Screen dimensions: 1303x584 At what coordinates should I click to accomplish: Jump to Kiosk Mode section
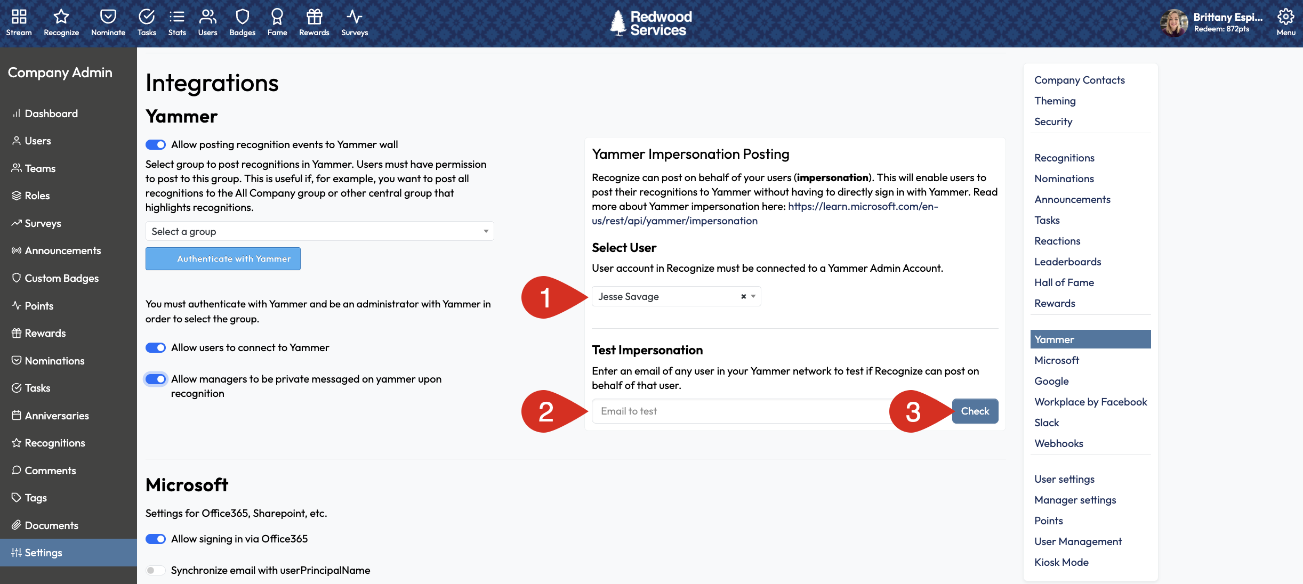(x=1061, y=562)
